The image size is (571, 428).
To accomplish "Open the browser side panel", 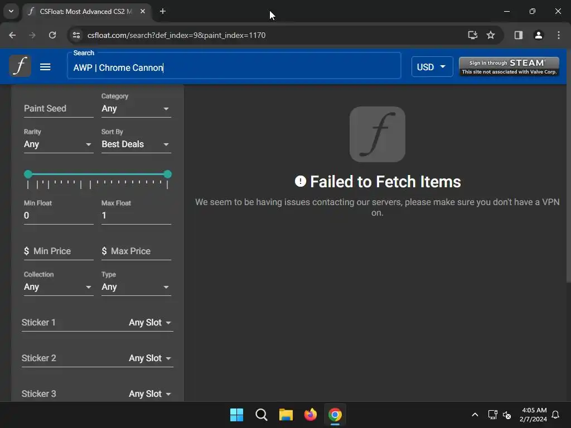I will pyautogui.click(x=518, y=35).
